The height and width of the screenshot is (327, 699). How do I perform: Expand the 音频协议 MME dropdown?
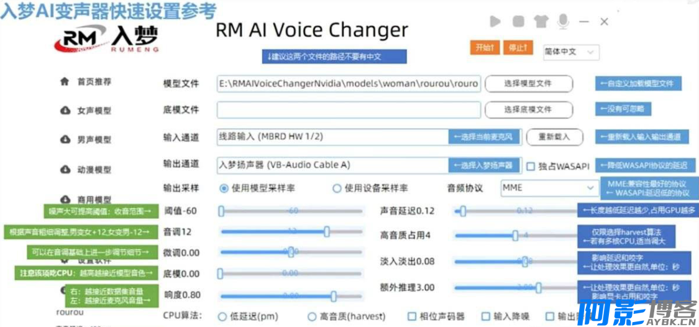coord(549,187)
